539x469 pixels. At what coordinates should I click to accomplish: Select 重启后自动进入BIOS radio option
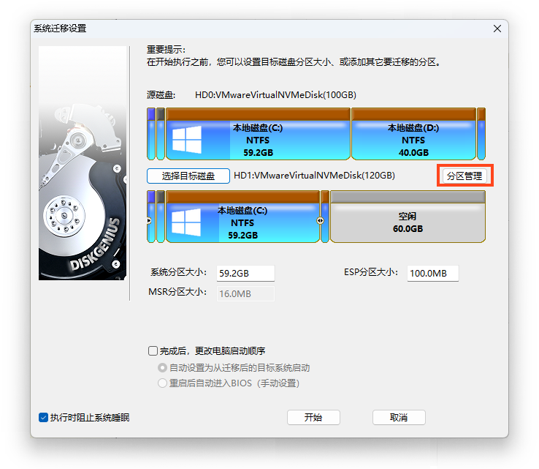pyautogui.click(x=162, y=383)
